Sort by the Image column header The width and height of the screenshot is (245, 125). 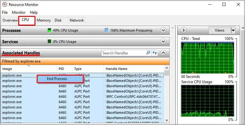(29, 69)
